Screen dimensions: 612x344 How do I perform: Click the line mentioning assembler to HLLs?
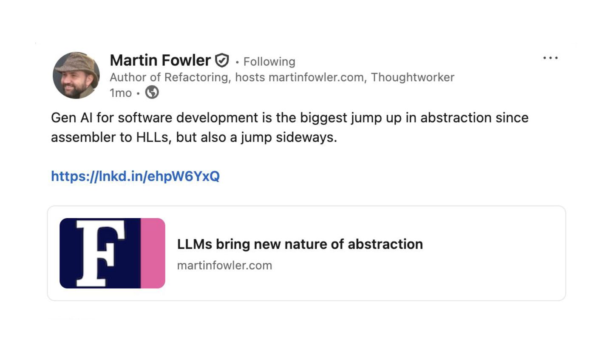(x=194, y=138)
